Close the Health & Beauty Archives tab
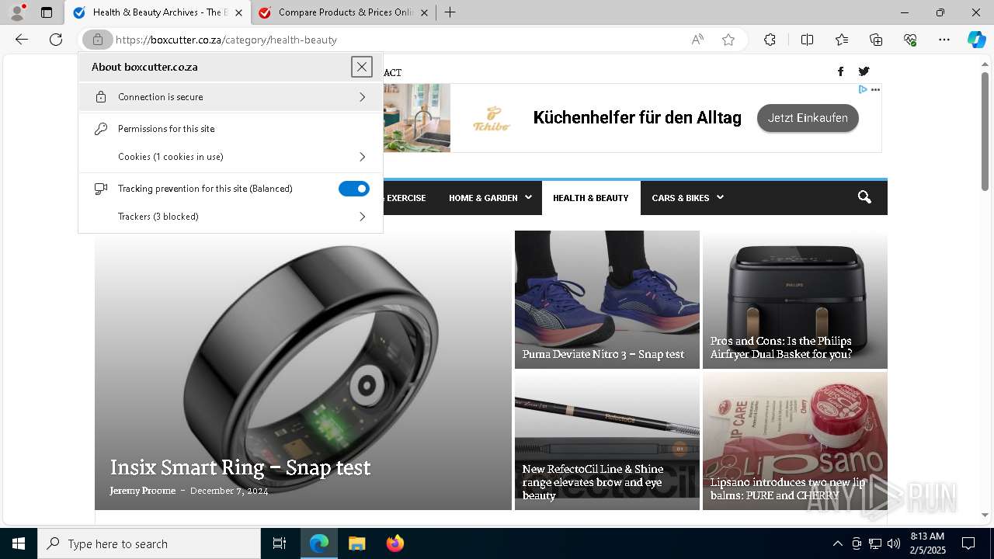994x559 pixels. click(238, 12)
